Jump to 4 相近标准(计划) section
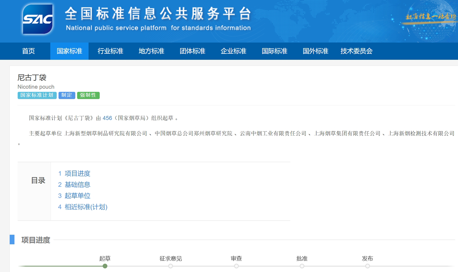This screenshot has height=272, width=458. [x=83, y=207]
